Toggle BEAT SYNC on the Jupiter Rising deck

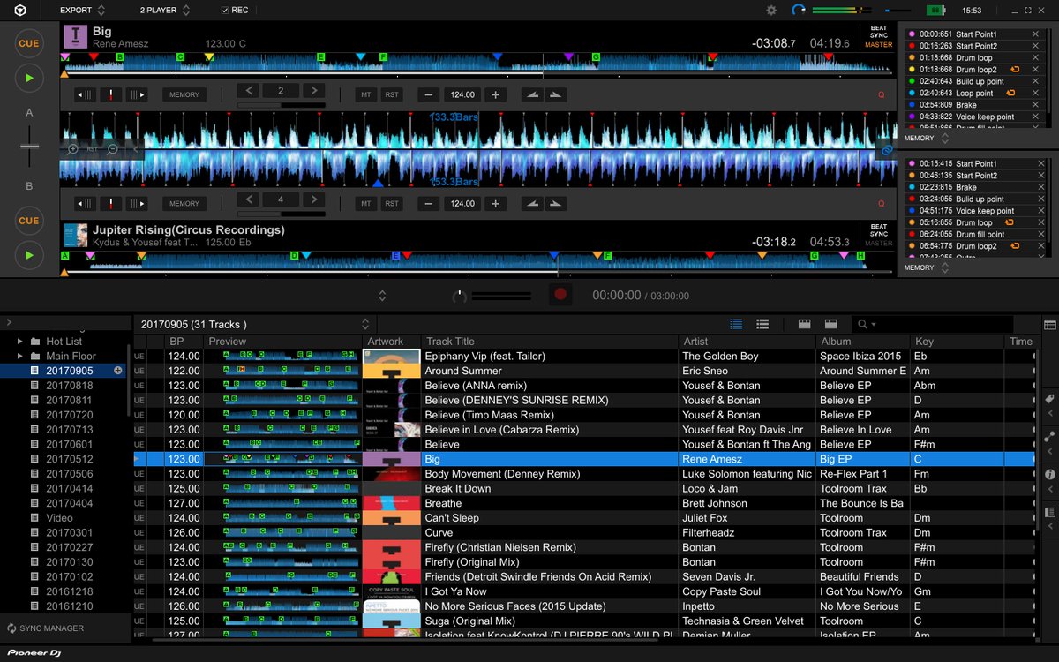[x=878, y=229]
